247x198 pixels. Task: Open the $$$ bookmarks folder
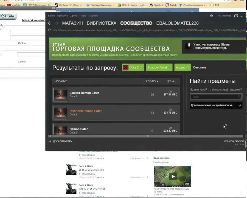pyautogui.click(x=215, y=5)
